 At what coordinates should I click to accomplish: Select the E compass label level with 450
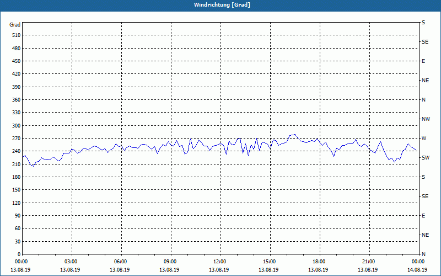tap(423, 61)
